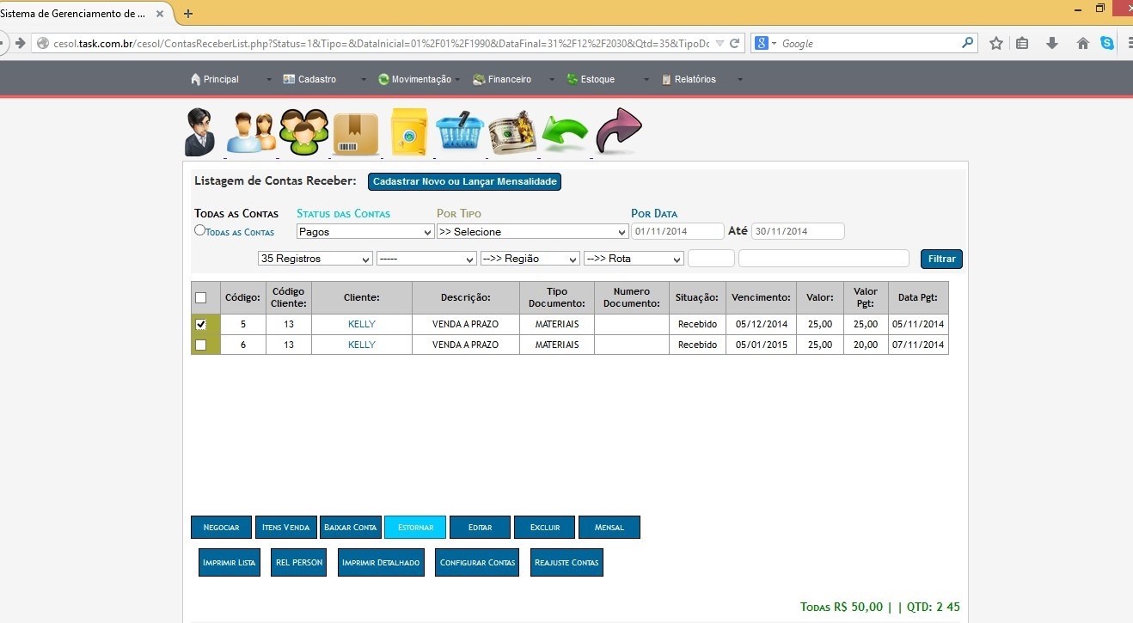Open the Status das Contas dropdown showing Pagos
1133x623 pixels.
click(x=365, y=232)
